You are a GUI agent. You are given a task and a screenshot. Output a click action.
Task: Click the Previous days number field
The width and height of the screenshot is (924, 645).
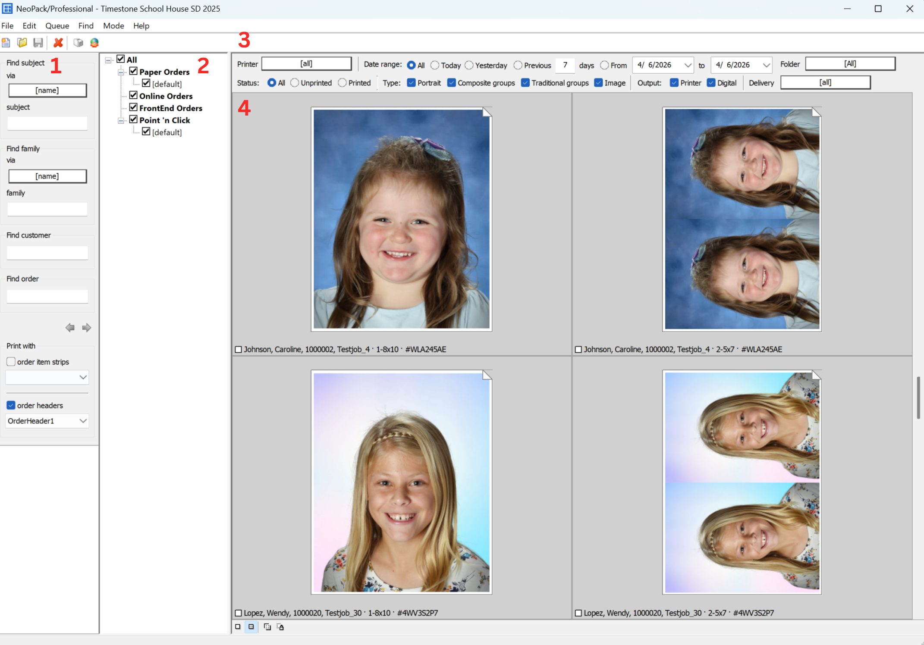(x=565, y=65)
